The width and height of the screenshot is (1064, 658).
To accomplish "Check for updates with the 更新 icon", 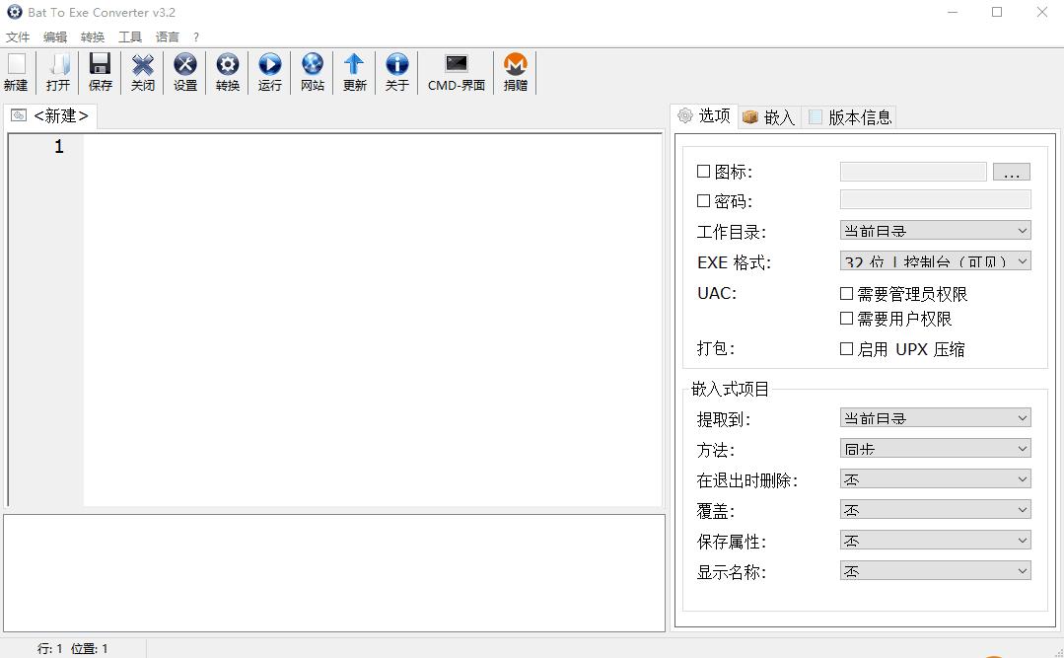I will pyautogui.click(x=354, y=69).
